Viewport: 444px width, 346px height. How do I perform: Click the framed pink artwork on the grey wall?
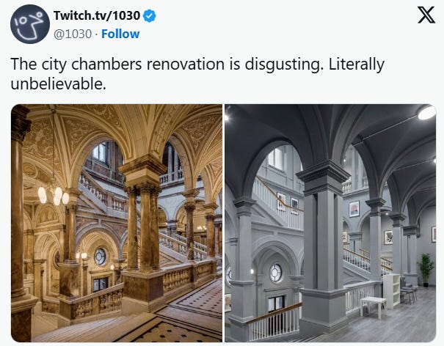(x=354, y=209)
